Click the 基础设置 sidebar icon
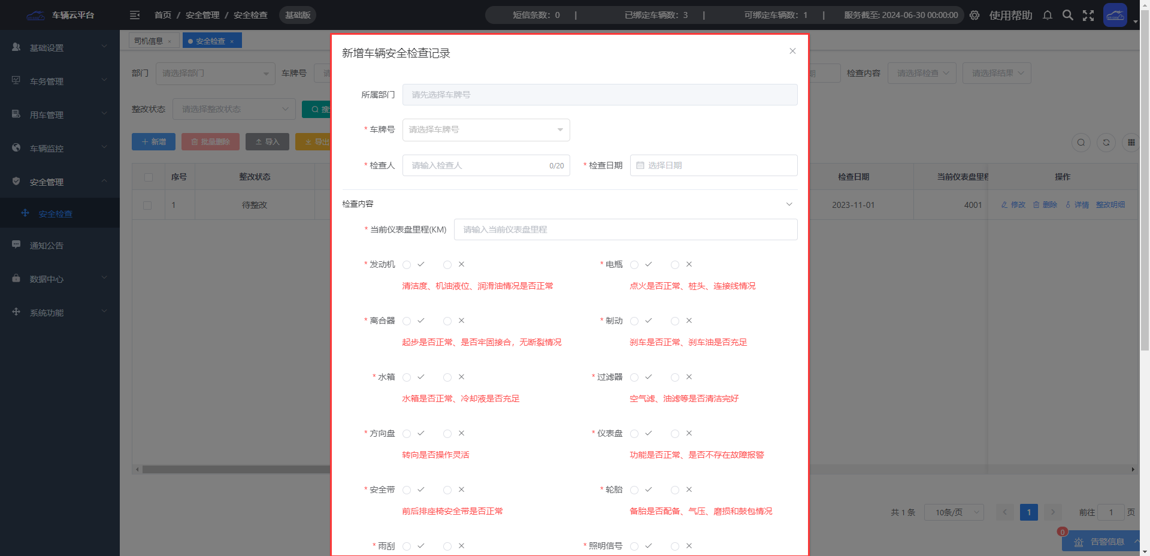This screenshot has width=1150, height=556. [x=16, y=47]
